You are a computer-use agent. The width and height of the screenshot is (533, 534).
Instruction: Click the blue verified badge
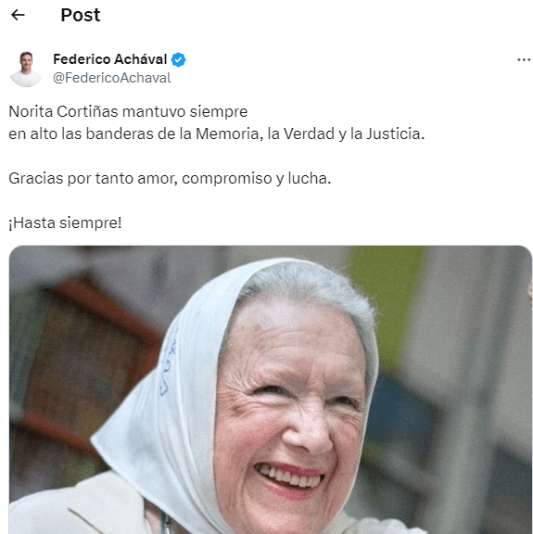[178, 59]
